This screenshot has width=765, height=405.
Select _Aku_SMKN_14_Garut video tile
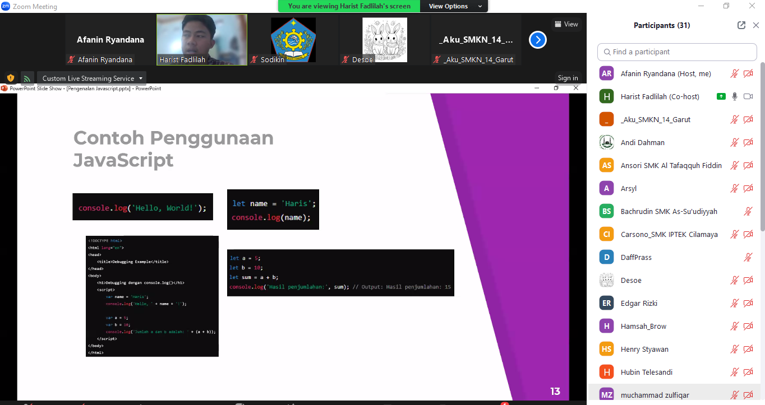pos(476,40)
